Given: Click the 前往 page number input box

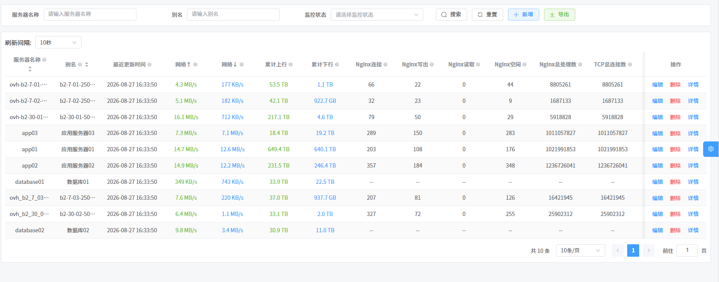Looking at the screenshot, I should (687, 250).
